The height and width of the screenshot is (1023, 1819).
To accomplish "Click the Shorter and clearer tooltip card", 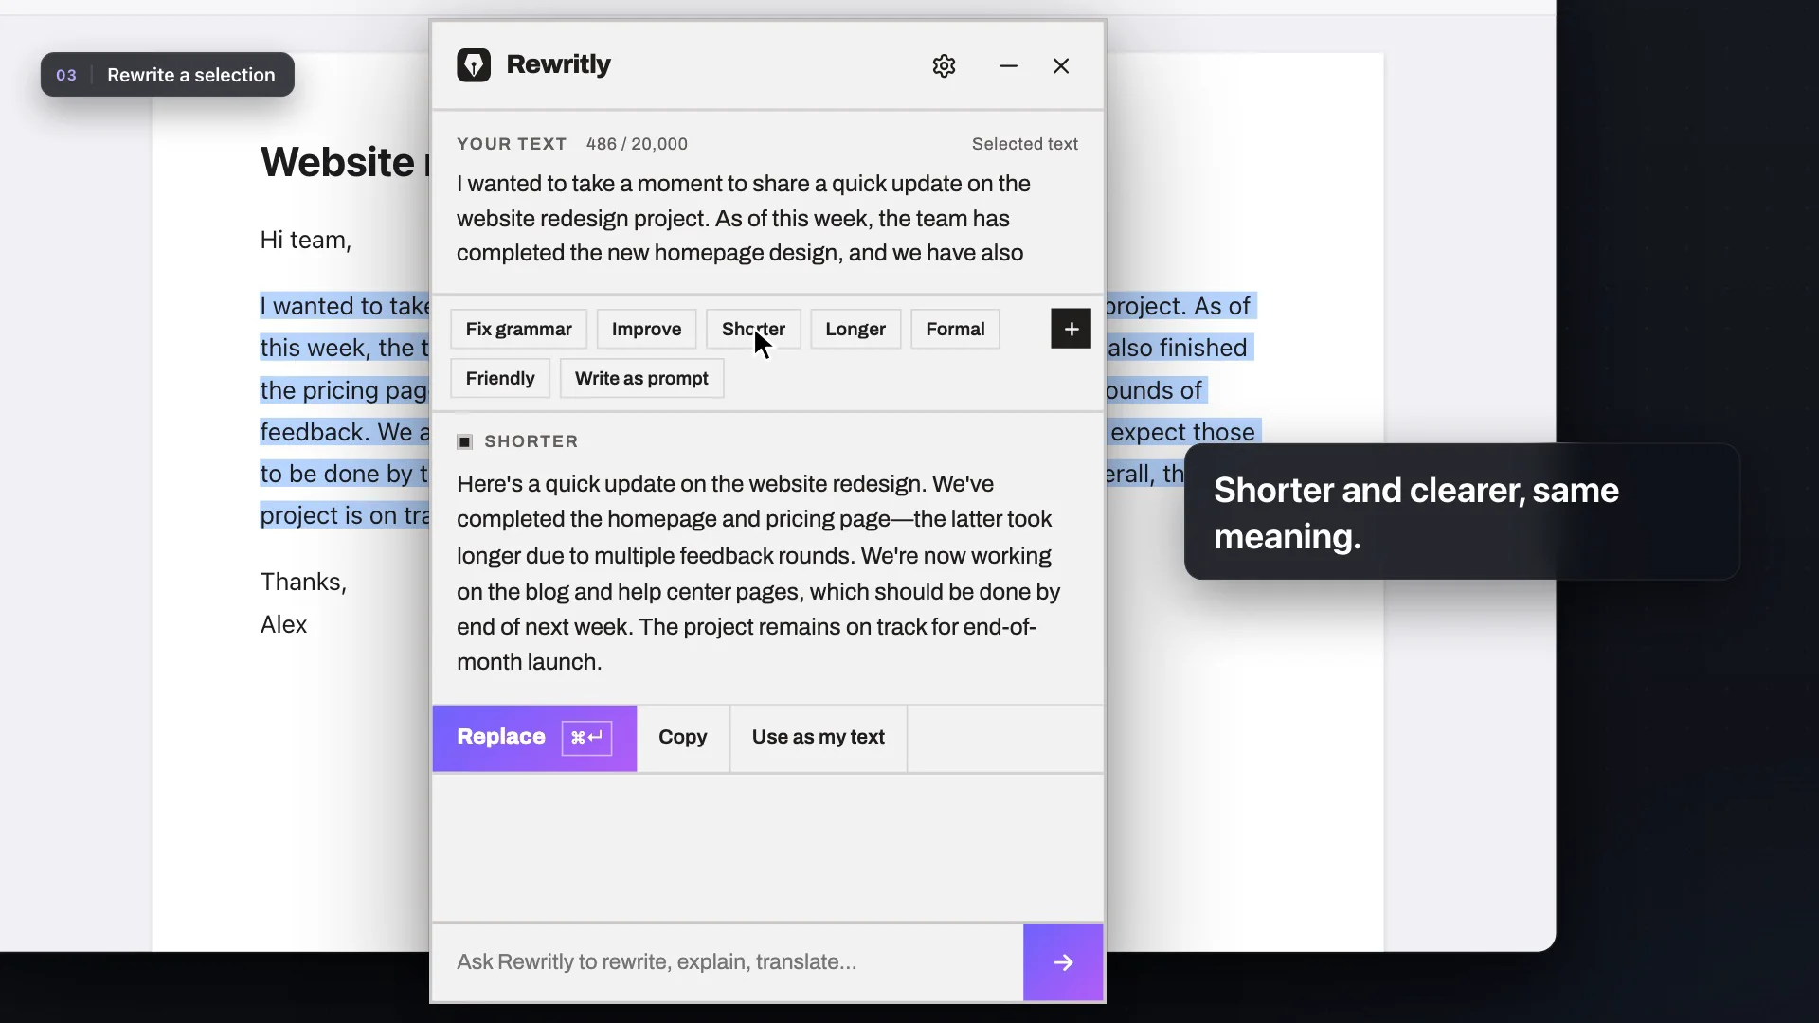I will (1462, 512).
